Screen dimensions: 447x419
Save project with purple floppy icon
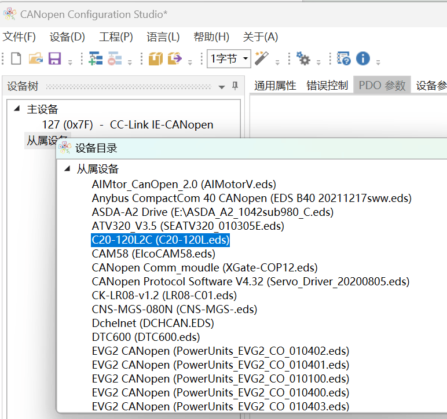(x=55, y=58)
